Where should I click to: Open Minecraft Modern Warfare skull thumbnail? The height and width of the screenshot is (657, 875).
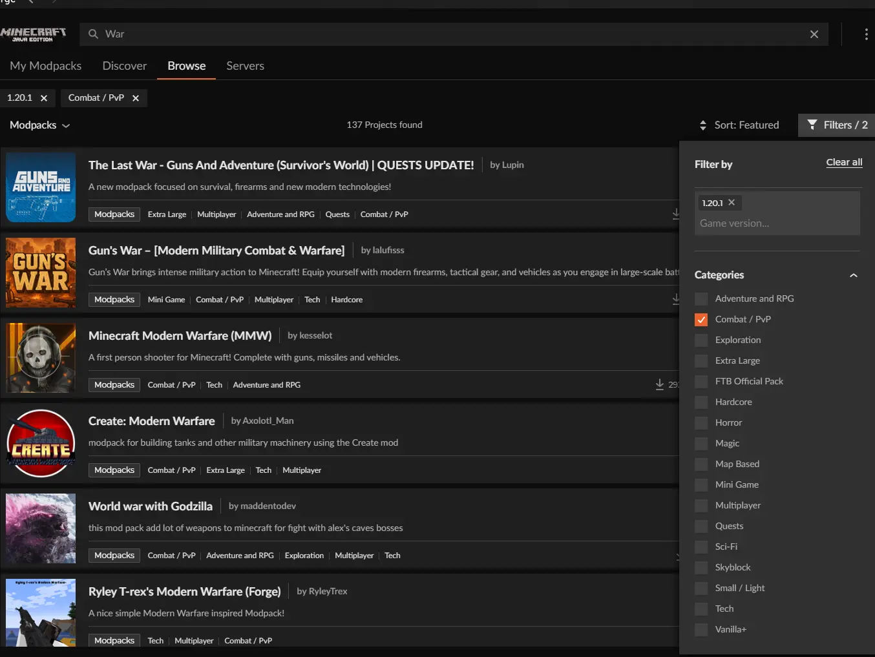[x=41, y=358]
